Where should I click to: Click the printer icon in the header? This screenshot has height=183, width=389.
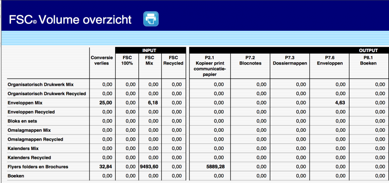pyautogui.click(x=151, y=19)
